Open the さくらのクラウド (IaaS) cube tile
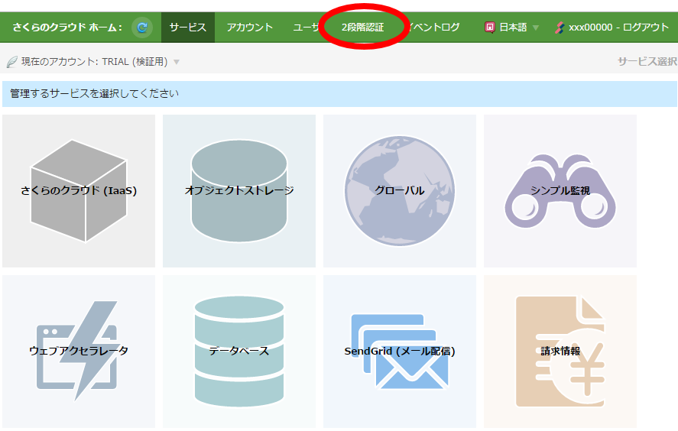This screenshot has width=678, height=431. point(79,190)
